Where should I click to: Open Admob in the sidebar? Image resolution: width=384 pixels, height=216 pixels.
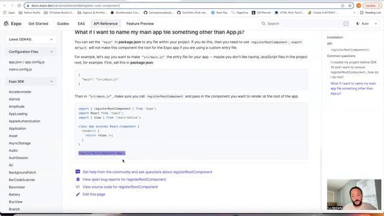point(14,99)
